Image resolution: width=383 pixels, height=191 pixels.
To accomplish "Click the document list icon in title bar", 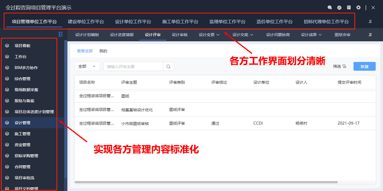I will point(349,8).
